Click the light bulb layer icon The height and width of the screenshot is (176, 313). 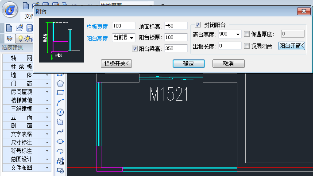pos(20,38)
